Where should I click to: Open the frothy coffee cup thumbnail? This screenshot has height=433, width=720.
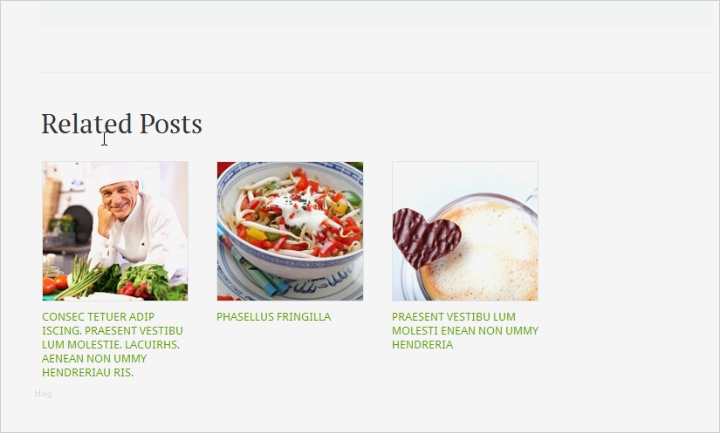(465, 231)
